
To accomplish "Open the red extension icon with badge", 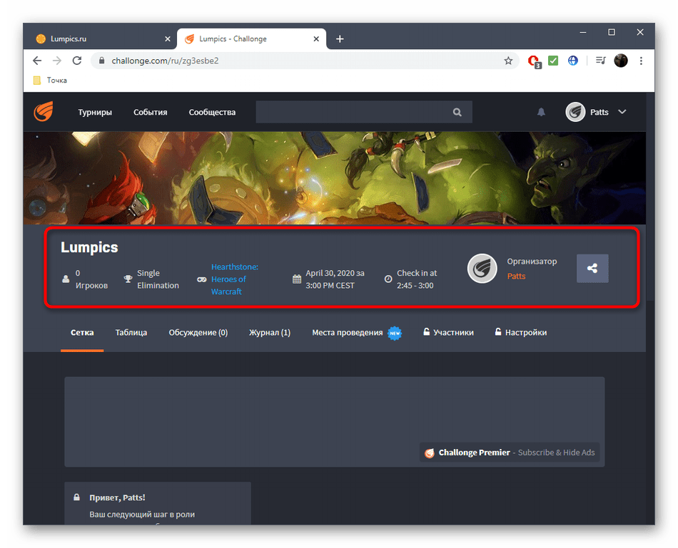I will [x=534, y=61].
